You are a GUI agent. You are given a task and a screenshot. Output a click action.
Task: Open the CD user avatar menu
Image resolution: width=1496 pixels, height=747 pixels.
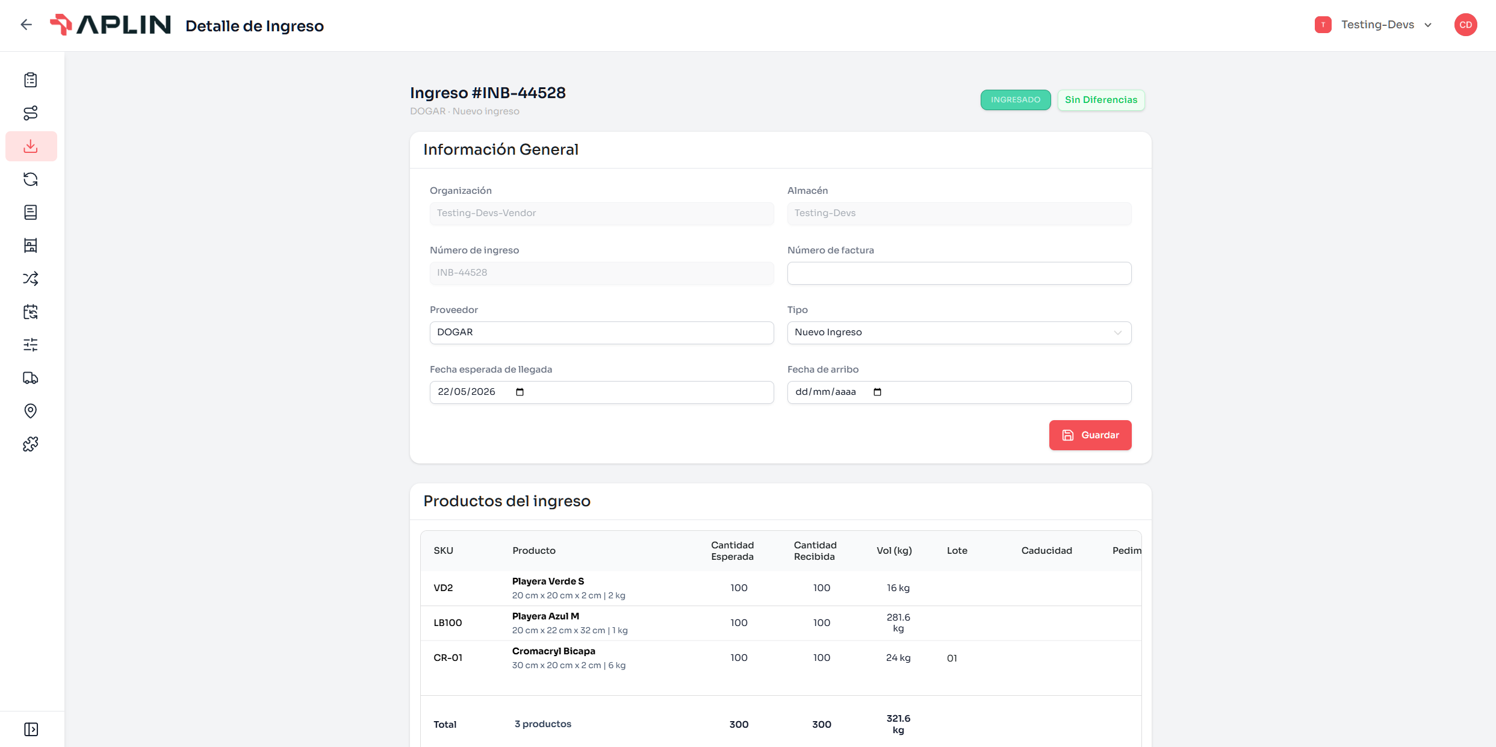(x=1465, y=25)
